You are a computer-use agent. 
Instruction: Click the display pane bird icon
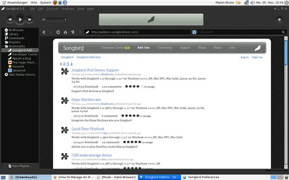point(151,19)
